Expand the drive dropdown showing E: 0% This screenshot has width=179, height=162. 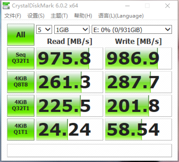point(132,29)
